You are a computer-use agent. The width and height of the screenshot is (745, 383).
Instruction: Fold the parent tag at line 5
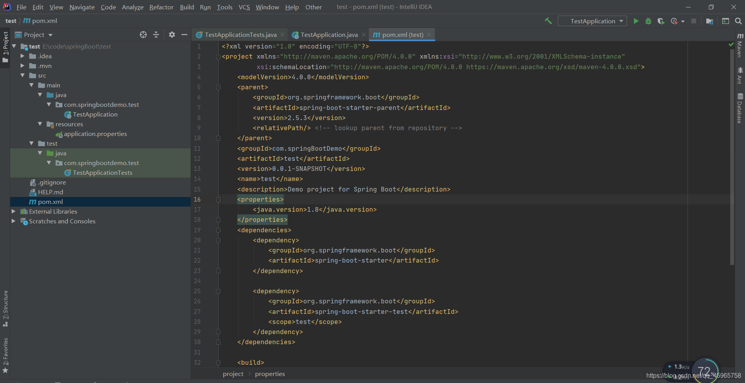[x=218, y=87]
